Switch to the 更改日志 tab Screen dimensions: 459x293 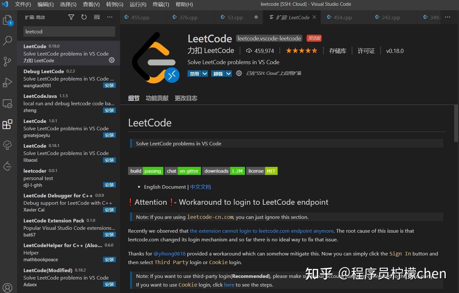tap(186, 98)
